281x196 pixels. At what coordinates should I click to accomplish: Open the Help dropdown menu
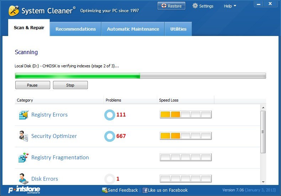230,6
